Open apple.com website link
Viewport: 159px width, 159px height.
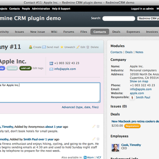pos(137,93)
